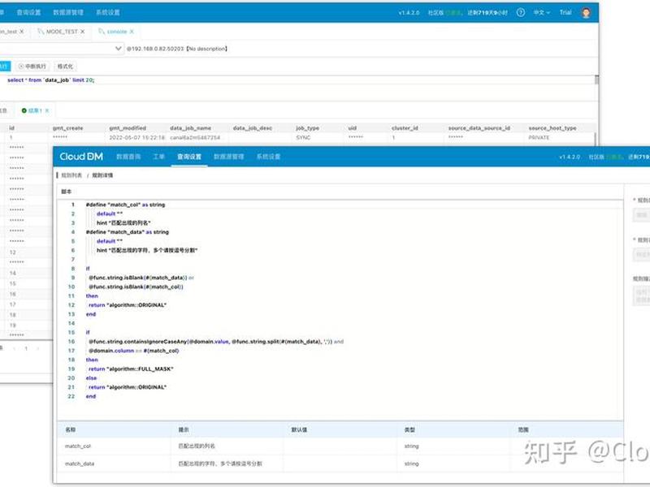Image resolution: width=650 pixels, height=487 pixels.
Task: Close the 结果1 result tab
Action: 47,110
